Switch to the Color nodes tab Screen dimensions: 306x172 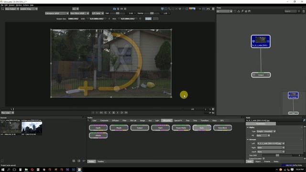click(95, 120)
